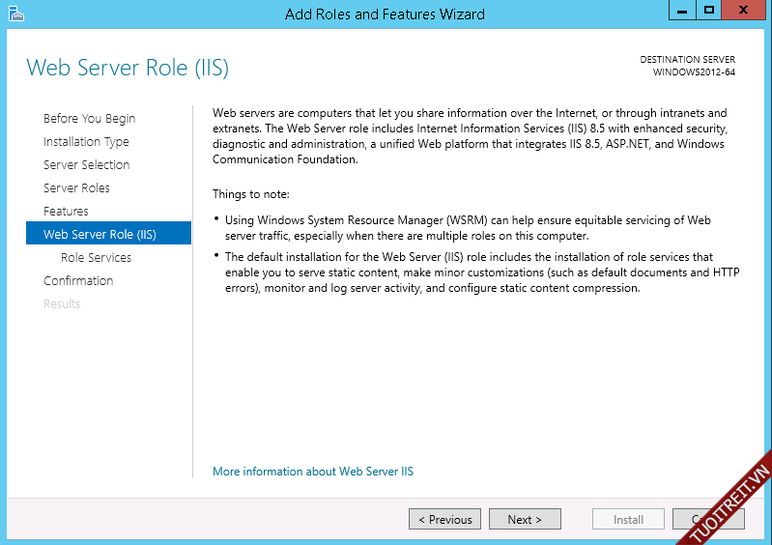Click the Destination Server label text
Image resolution: width=772 pixels, height=545 pixels.
pos(687,60)
